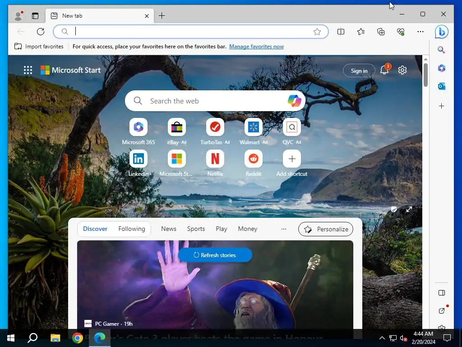462x347 pixels.
Task: Open the PC Gamer story image
Action: tap(215, 285)
